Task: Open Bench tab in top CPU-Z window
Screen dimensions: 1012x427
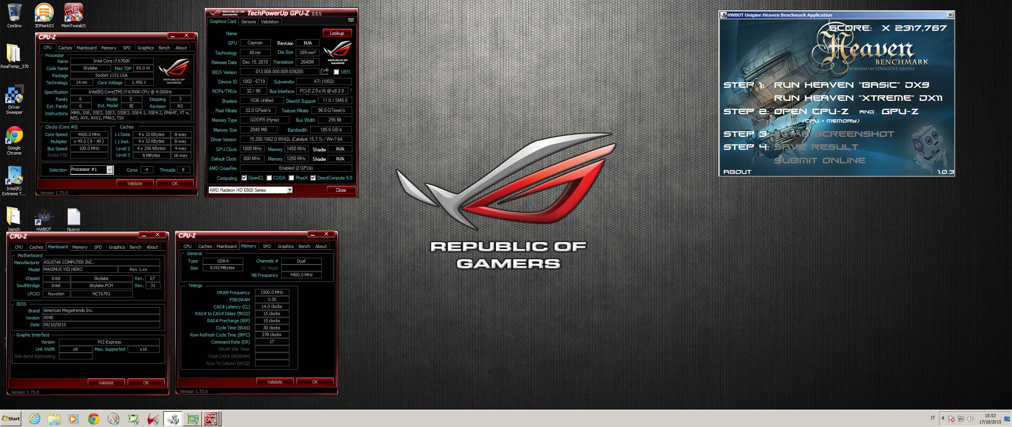Action: 164,48
